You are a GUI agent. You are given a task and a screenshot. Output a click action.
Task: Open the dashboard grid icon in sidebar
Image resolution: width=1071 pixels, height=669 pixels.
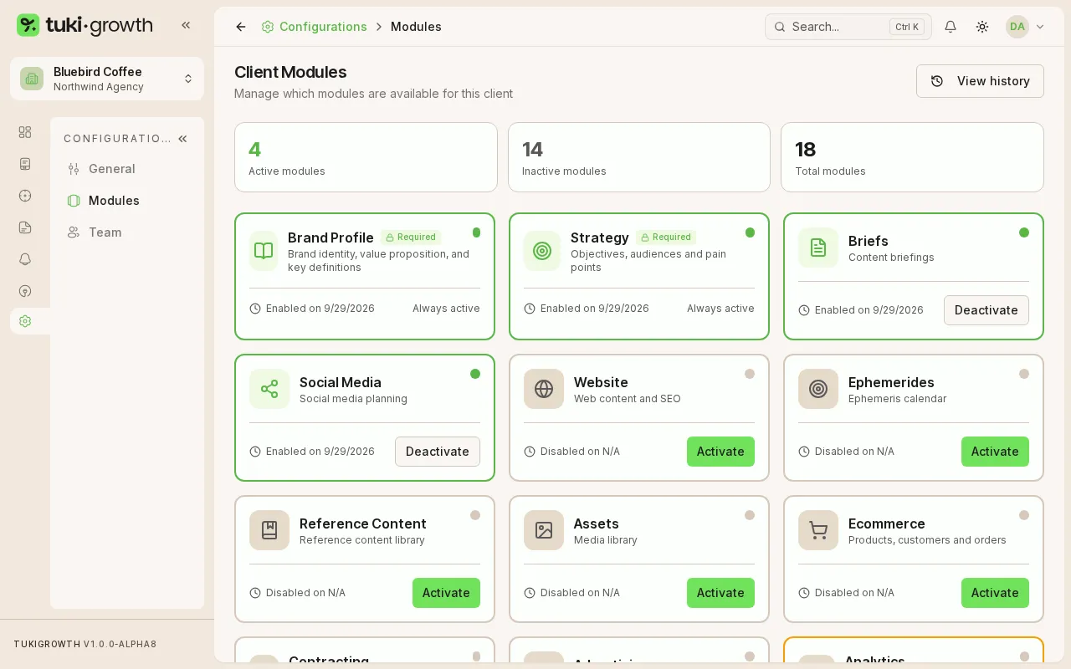point(25,132)
